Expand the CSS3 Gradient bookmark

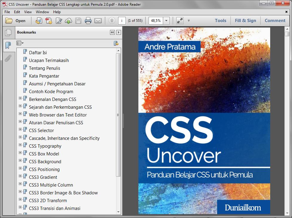click(x=20, y=176)
